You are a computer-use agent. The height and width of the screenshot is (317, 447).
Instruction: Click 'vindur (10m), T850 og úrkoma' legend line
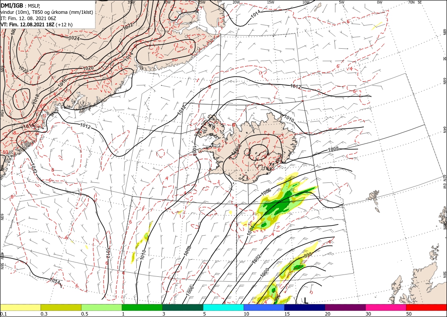47,12
